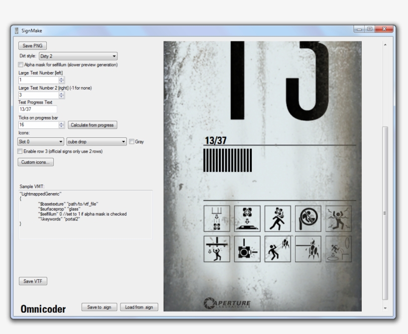Click the SignMake title bar app icon
408x334 pixels.
16,30
